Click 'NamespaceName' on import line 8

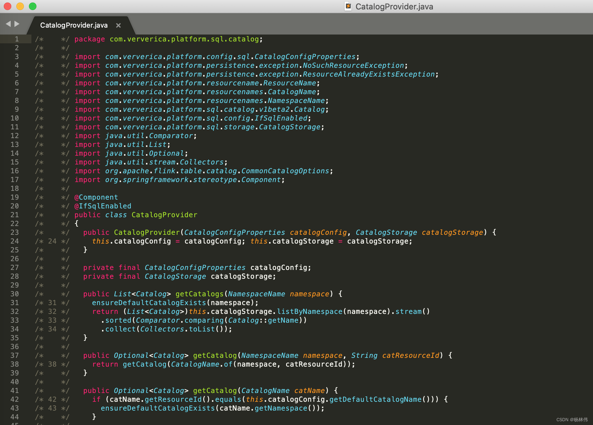[x=296, y=101]
